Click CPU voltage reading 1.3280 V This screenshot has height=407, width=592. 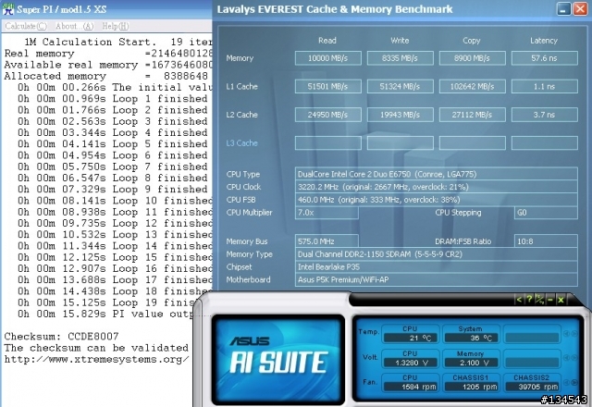(x=411, y=363)
